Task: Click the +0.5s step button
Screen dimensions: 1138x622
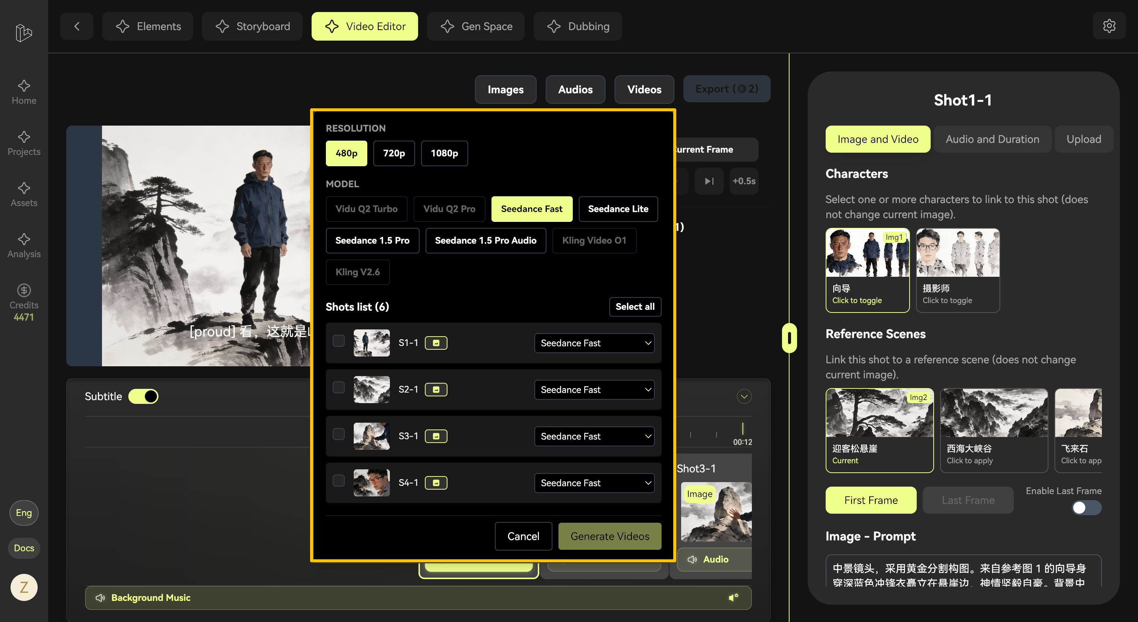Action: [x=744, y=181]
